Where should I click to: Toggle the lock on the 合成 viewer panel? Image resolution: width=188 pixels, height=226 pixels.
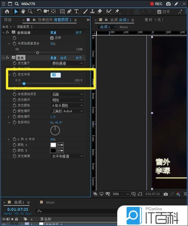coord(106,19)
